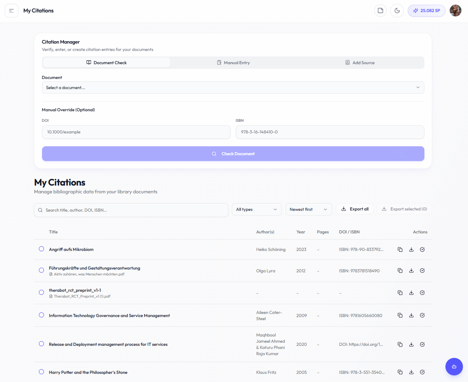
Task: Switch to the Add Source tab
Action: point(360,63)
